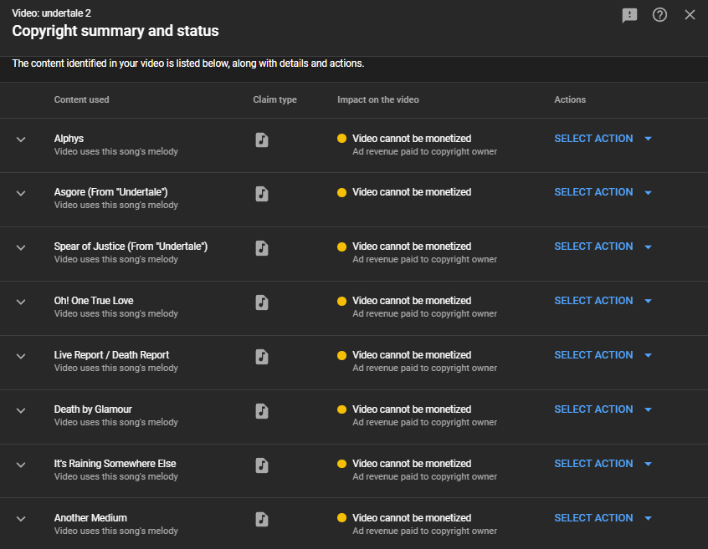The image size is (708, 549).
Task: Click the Content used column header
Action: [82, 99]
